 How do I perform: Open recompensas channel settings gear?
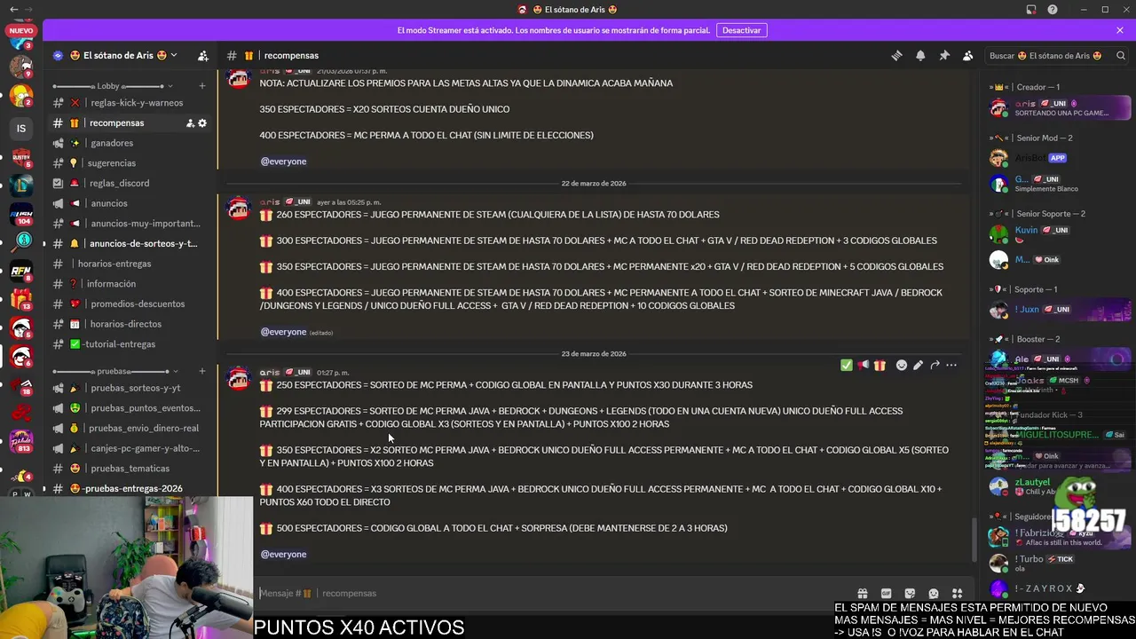click(x=202, y=122)
